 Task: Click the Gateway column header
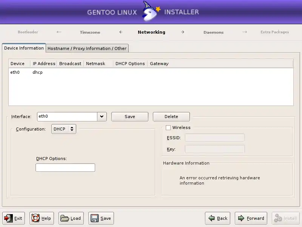(159, 64)
